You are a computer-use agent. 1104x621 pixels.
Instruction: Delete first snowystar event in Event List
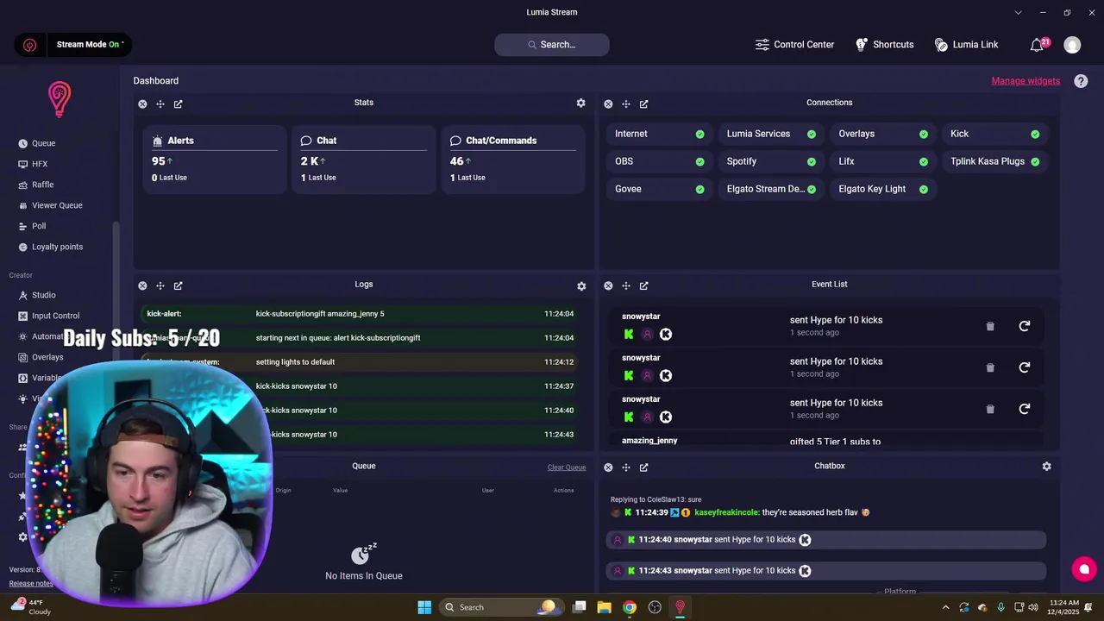click(990, 326)
